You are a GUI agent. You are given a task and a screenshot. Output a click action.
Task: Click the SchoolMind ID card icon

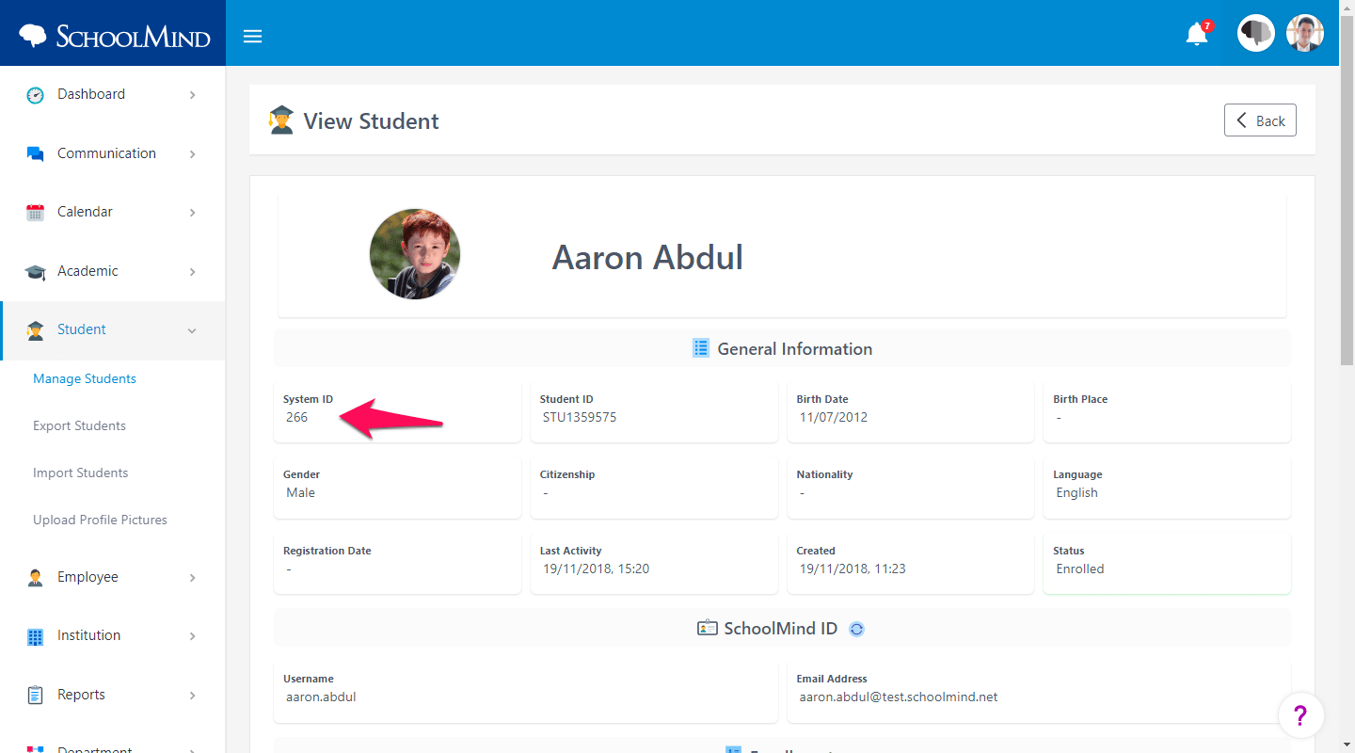pyautogui.click(x=707, y=628)
